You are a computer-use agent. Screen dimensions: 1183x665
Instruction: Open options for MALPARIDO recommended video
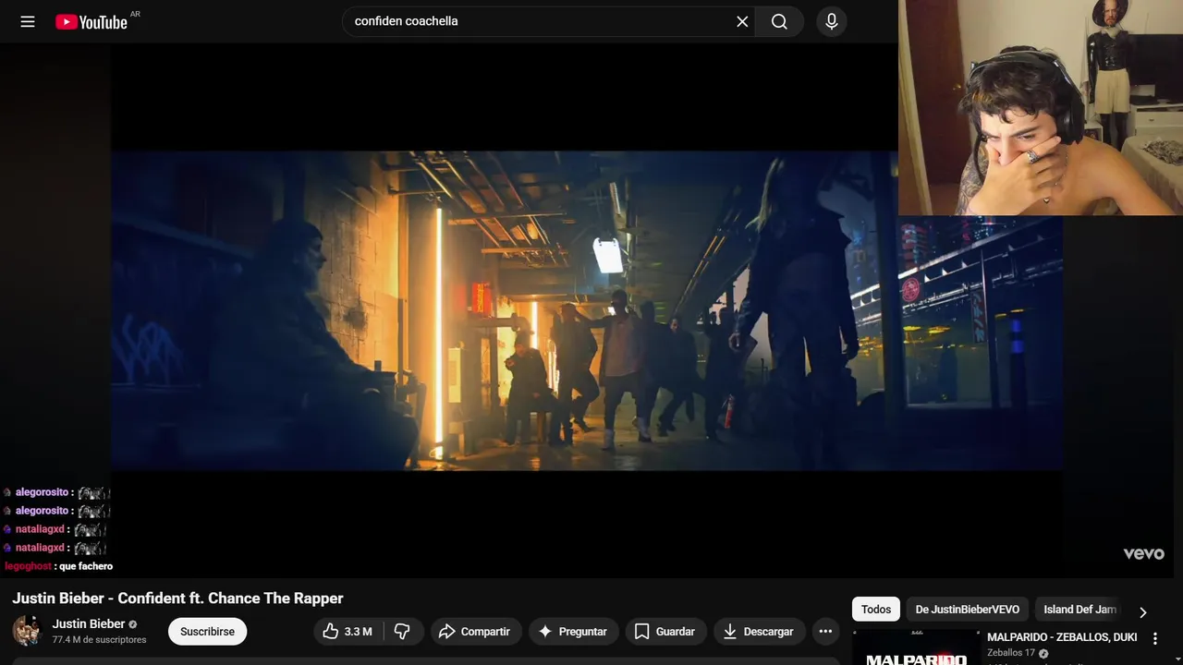(x=1155, y=638)
